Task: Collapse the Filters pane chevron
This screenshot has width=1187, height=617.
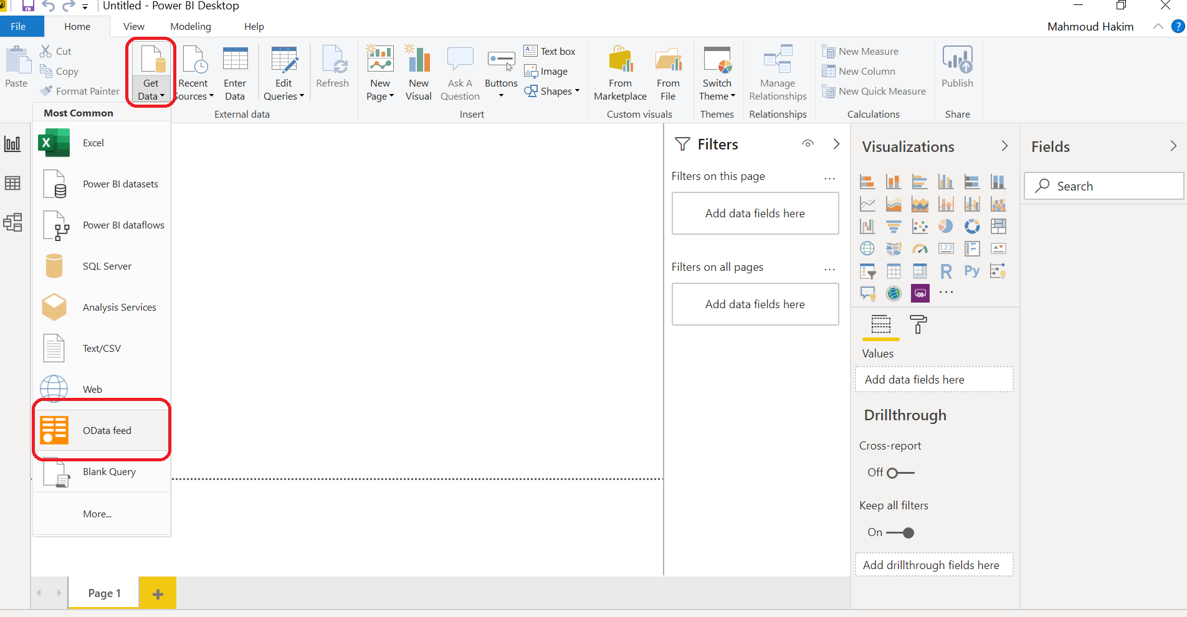Action: click(836, 144)
